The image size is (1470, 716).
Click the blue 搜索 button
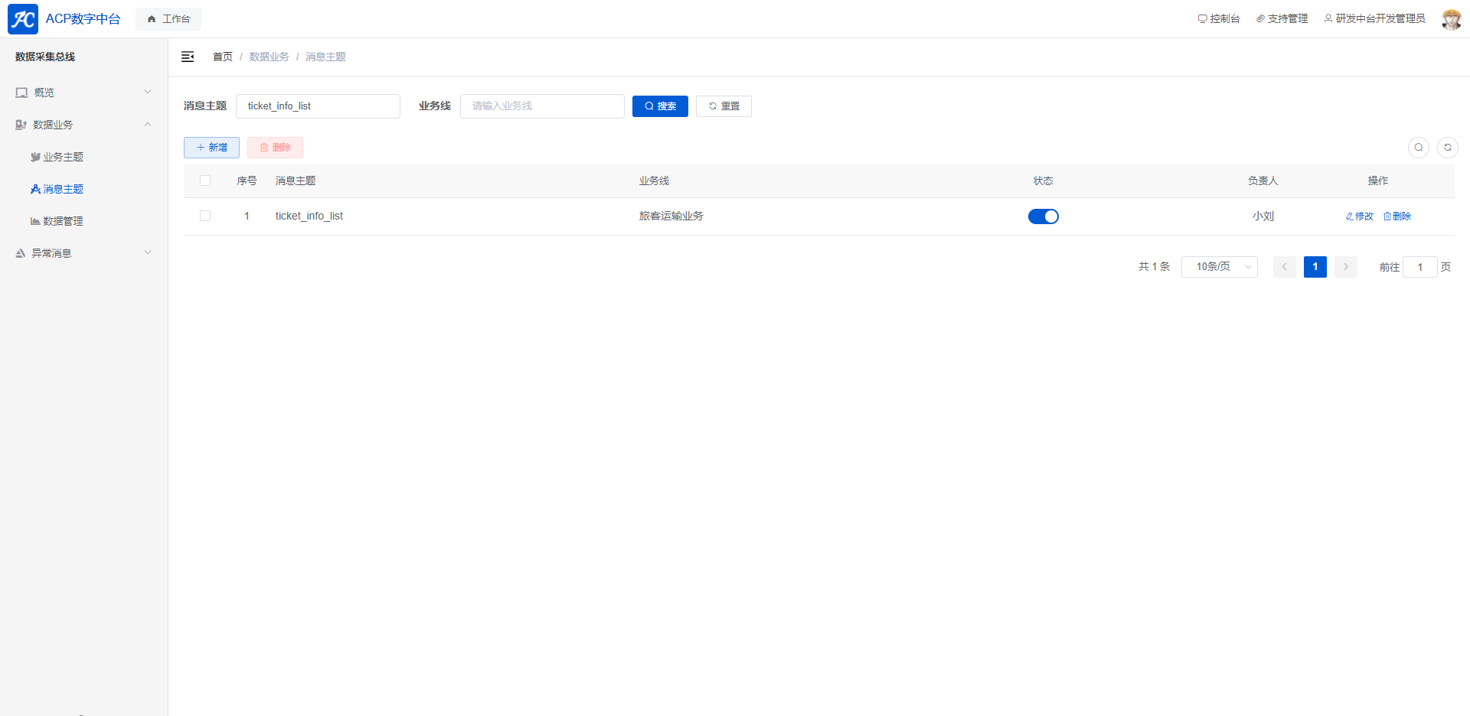pyautogui.click(x=660, y=106)
